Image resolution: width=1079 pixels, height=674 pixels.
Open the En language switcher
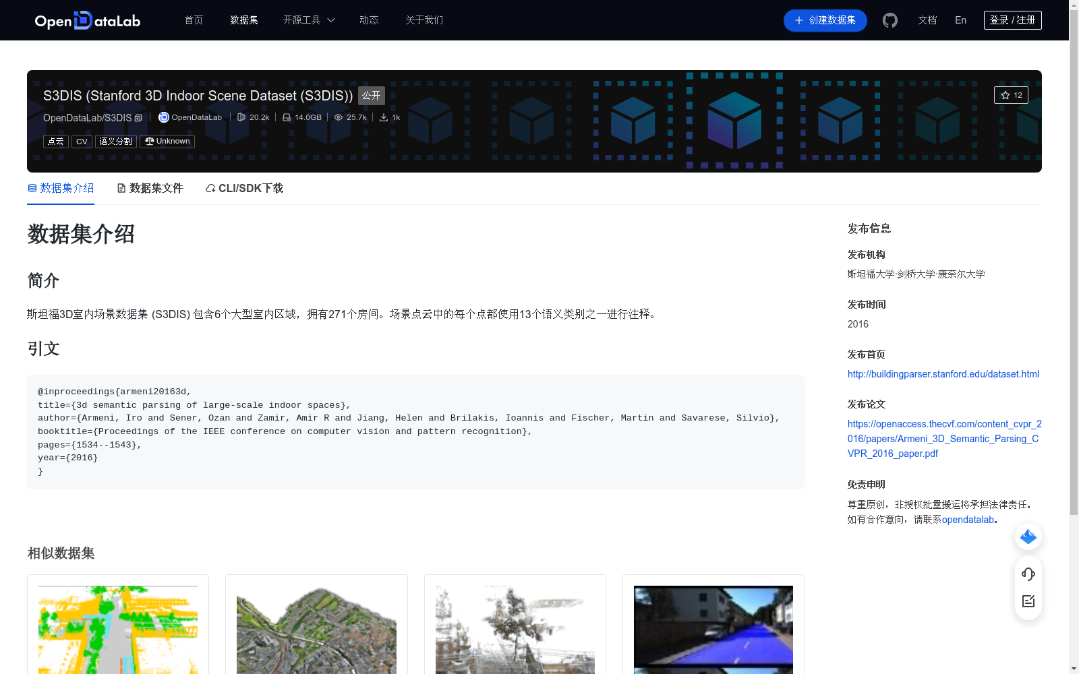pyautogui.click(x=960, y=20)
